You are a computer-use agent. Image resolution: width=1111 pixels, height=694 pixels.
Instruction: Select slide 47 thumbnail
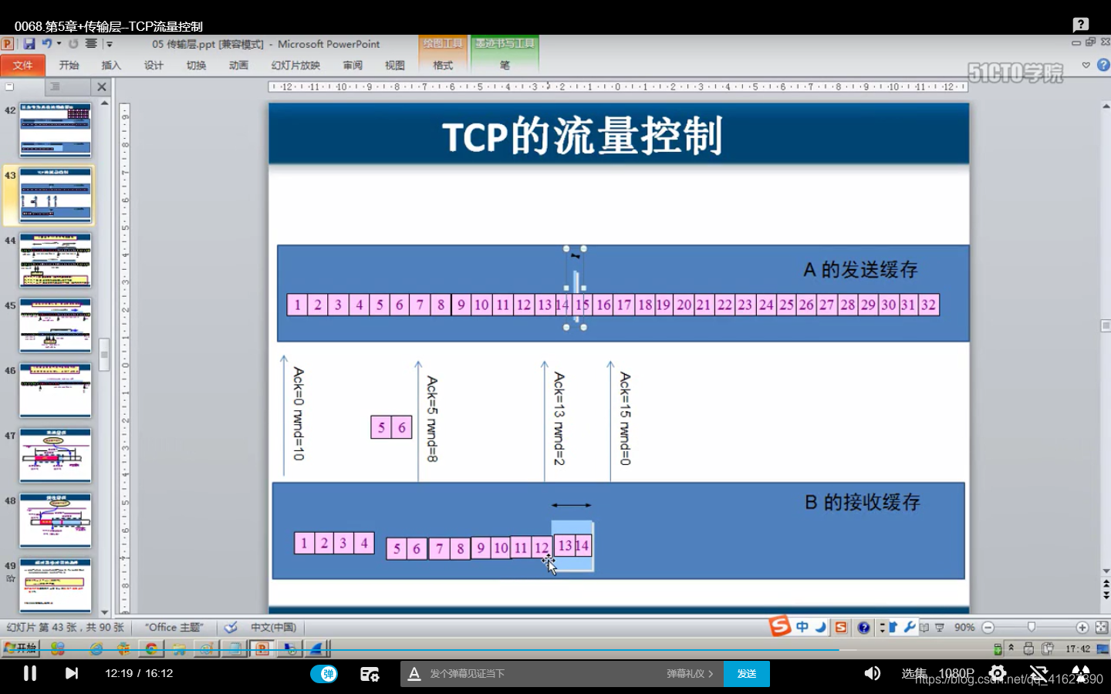[56, 456]
